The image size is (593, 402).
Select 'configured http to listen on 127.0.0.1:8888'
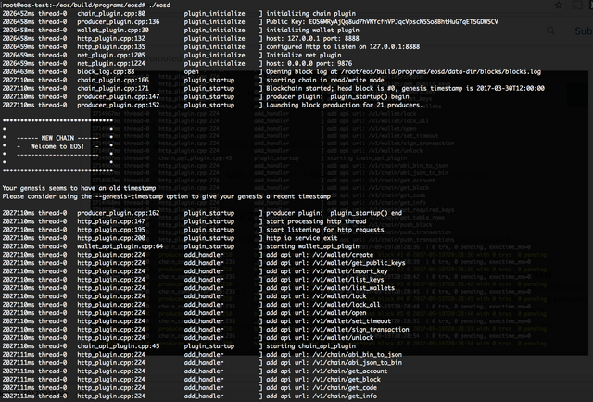click(x=343, y=47)
